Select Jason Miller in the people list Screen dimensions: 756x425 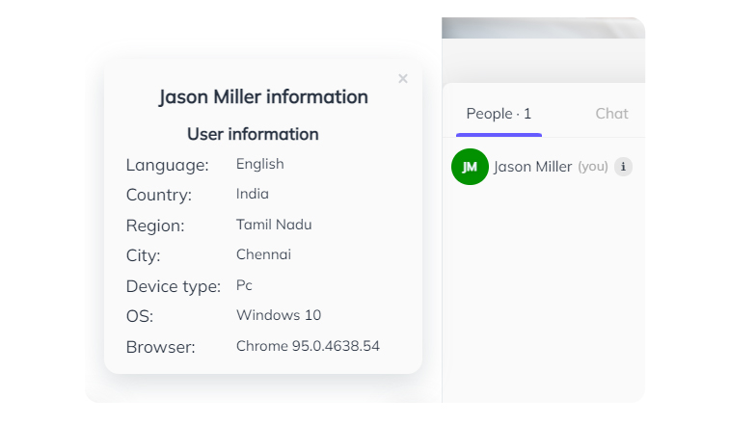532,167
